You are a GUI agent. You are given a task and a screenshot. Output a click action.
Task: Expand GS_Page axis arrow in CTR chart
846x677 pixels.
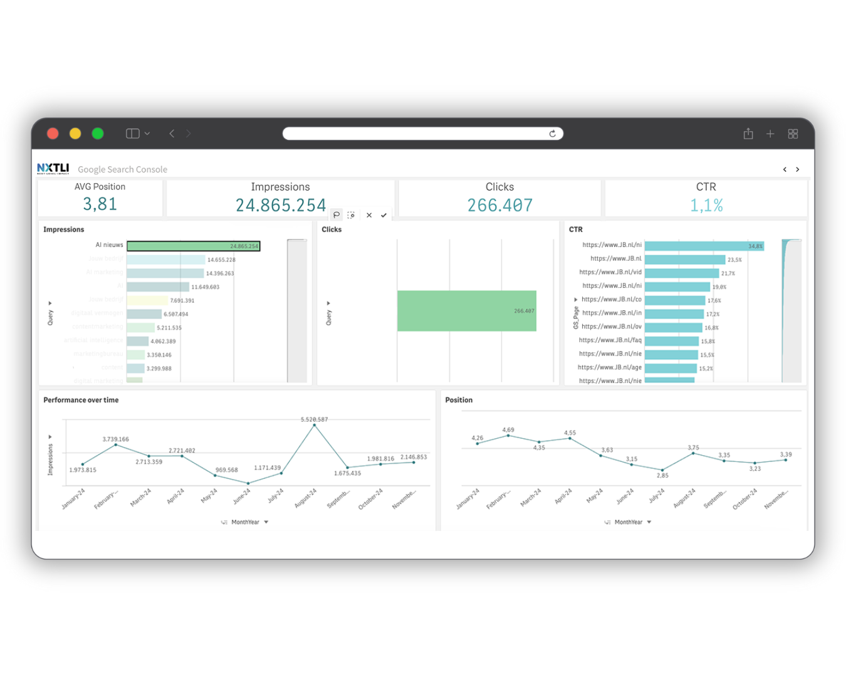click(576, 300)
